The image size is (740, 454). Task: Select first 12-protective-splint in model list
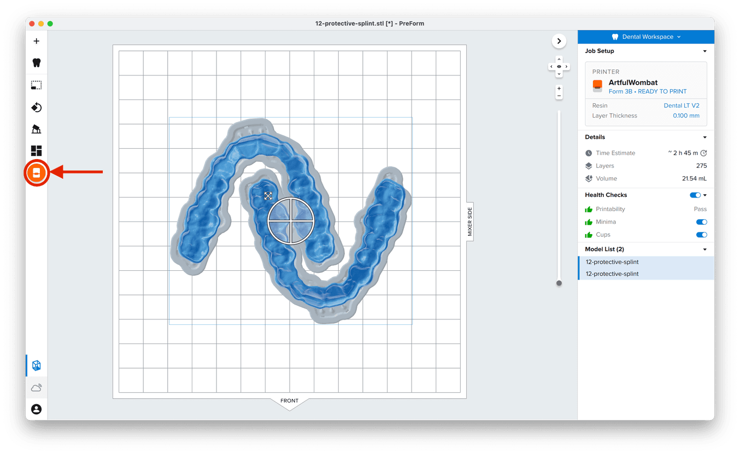tap(612, 262)
